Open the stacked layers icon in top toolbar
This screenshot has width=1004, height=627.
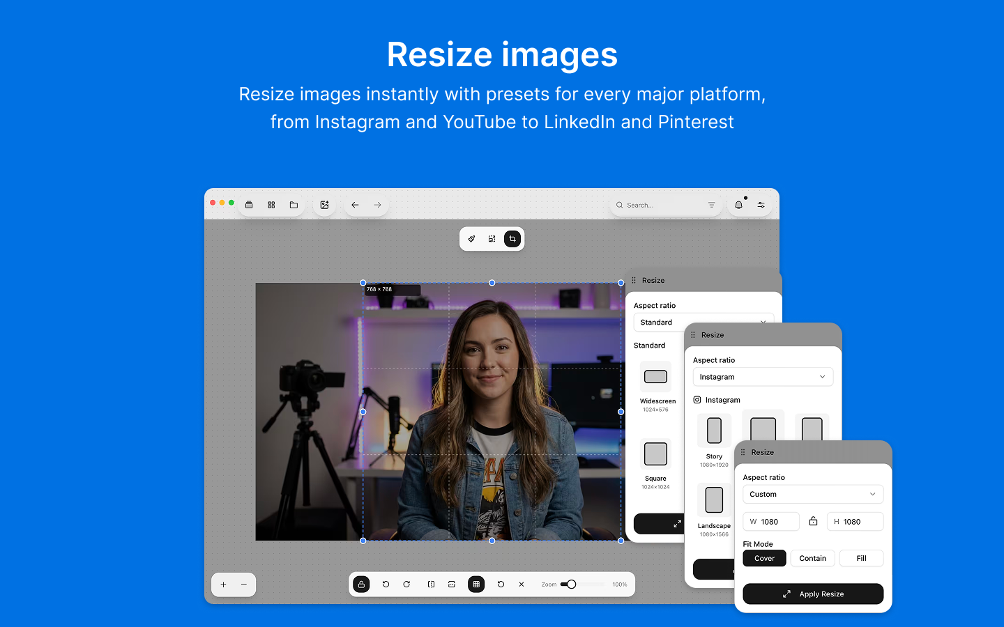tap(249, 205)
